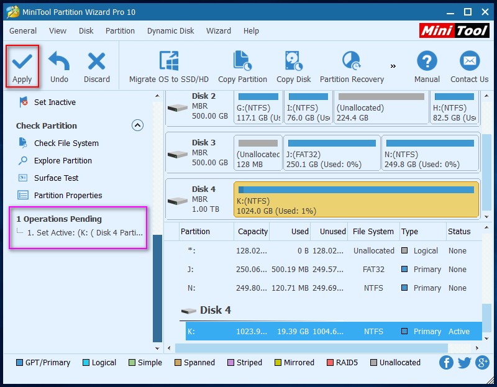Open the Dynamic Disk menu
The height and width of the screenshot is (387, 497).
click(170, 30)
